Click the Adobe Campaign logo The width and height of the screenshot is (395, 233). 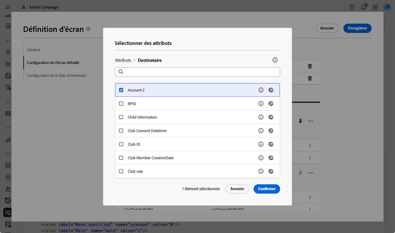pyautogui.click(x=23, y=7)
